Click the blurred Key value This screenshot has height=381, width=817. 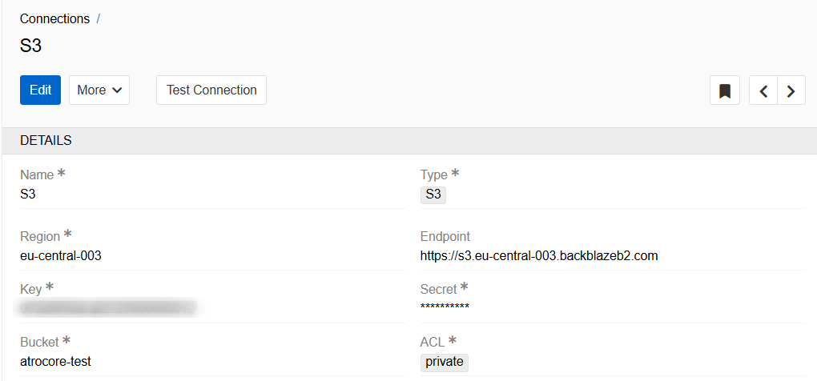[x=108, y=307]
